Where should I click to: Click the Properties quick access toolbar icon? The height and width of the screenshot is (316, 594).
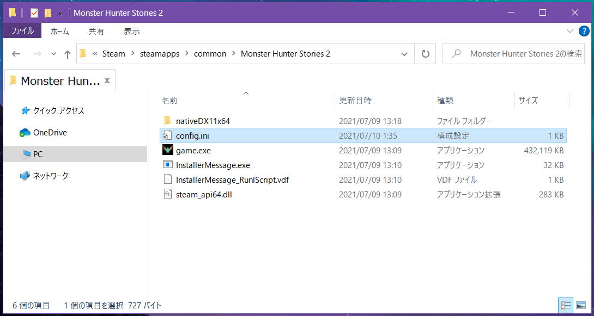pos(34,13)
